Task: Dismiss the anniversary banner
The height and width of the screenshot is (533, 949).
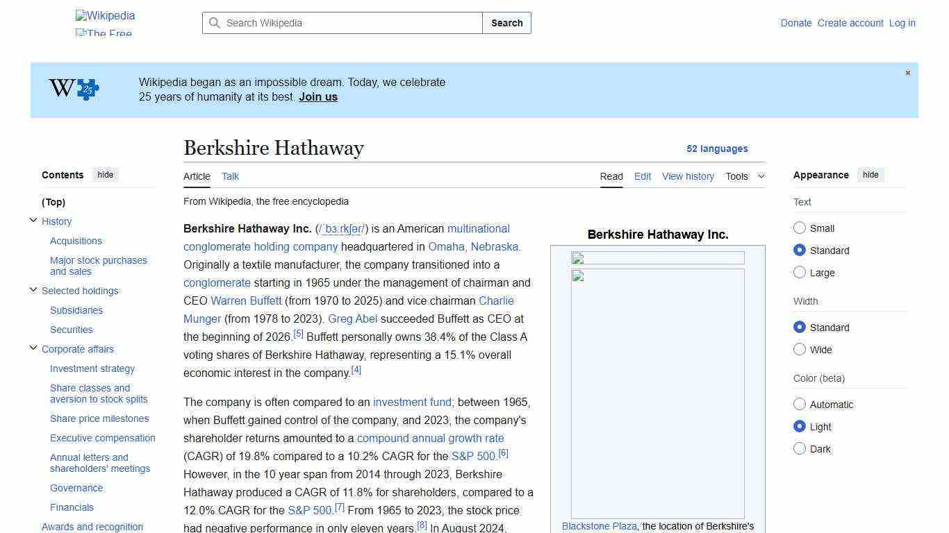Action: pyautogui.click(x=907, y=72)
